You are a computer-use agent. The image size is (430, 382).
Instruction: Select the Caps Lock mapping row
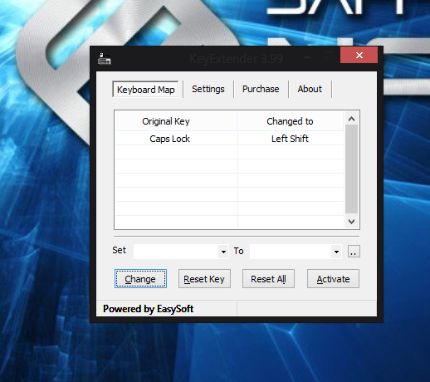(x=229, y=139)
